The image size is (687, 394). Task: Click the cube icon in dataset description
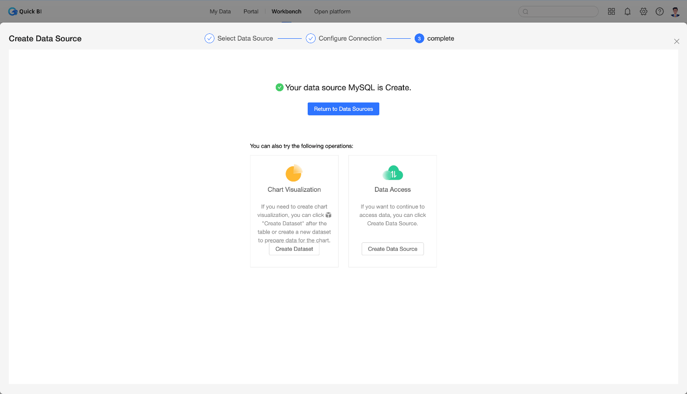(329, 215)
